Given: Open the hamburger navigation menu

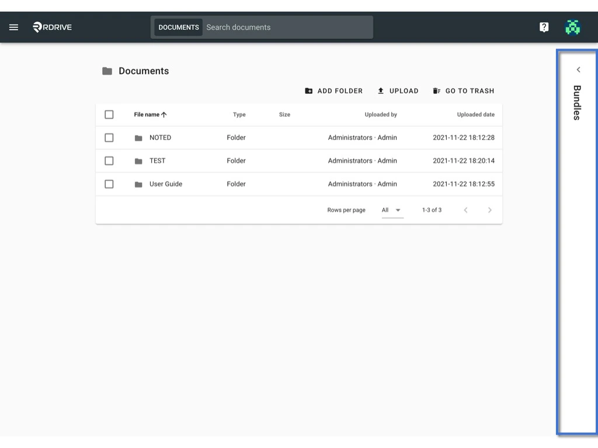Looking at the screenshot, I should pos(14,27).
